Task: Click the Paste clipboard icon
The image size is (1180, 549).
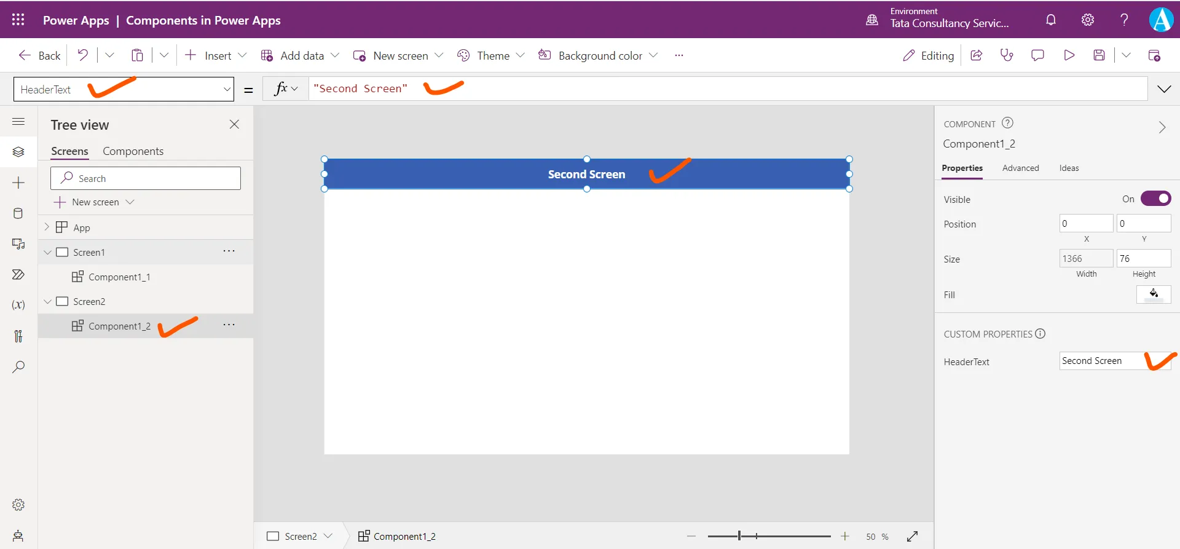Action: click(x=137, y=55)
